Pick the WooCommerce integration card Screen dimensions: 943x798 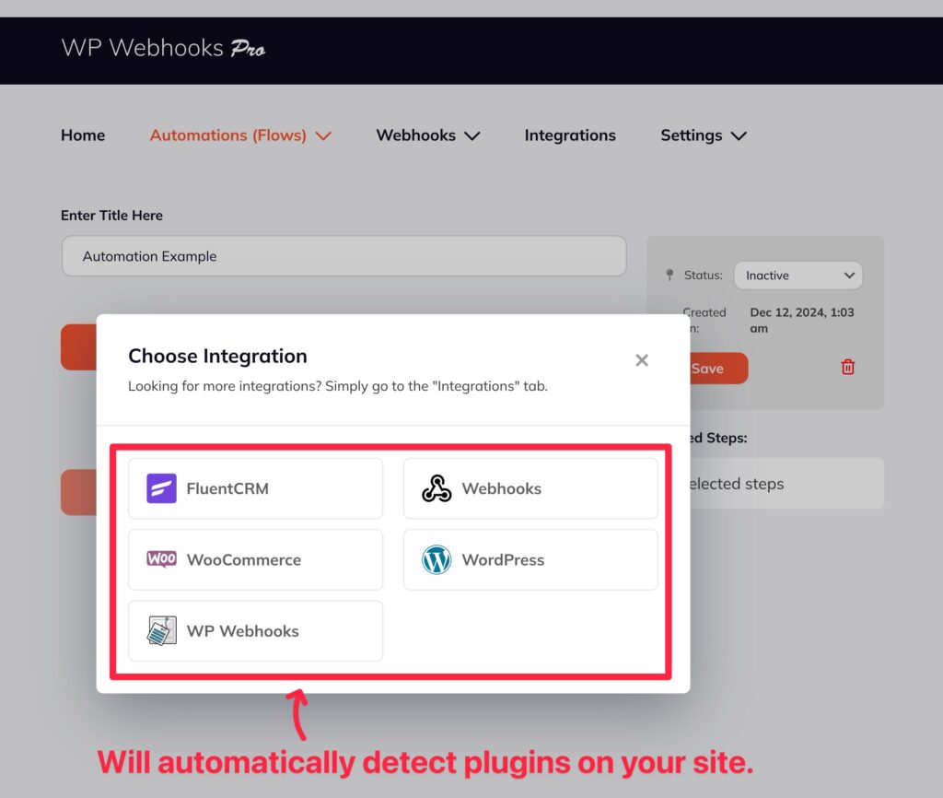[x=256, y=559]
